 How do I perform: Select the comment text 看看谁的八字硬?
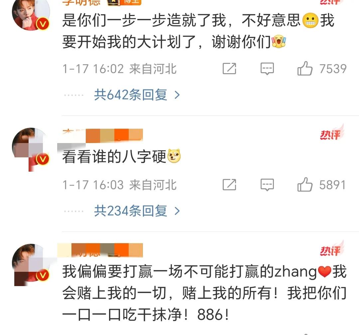(114, 156)
